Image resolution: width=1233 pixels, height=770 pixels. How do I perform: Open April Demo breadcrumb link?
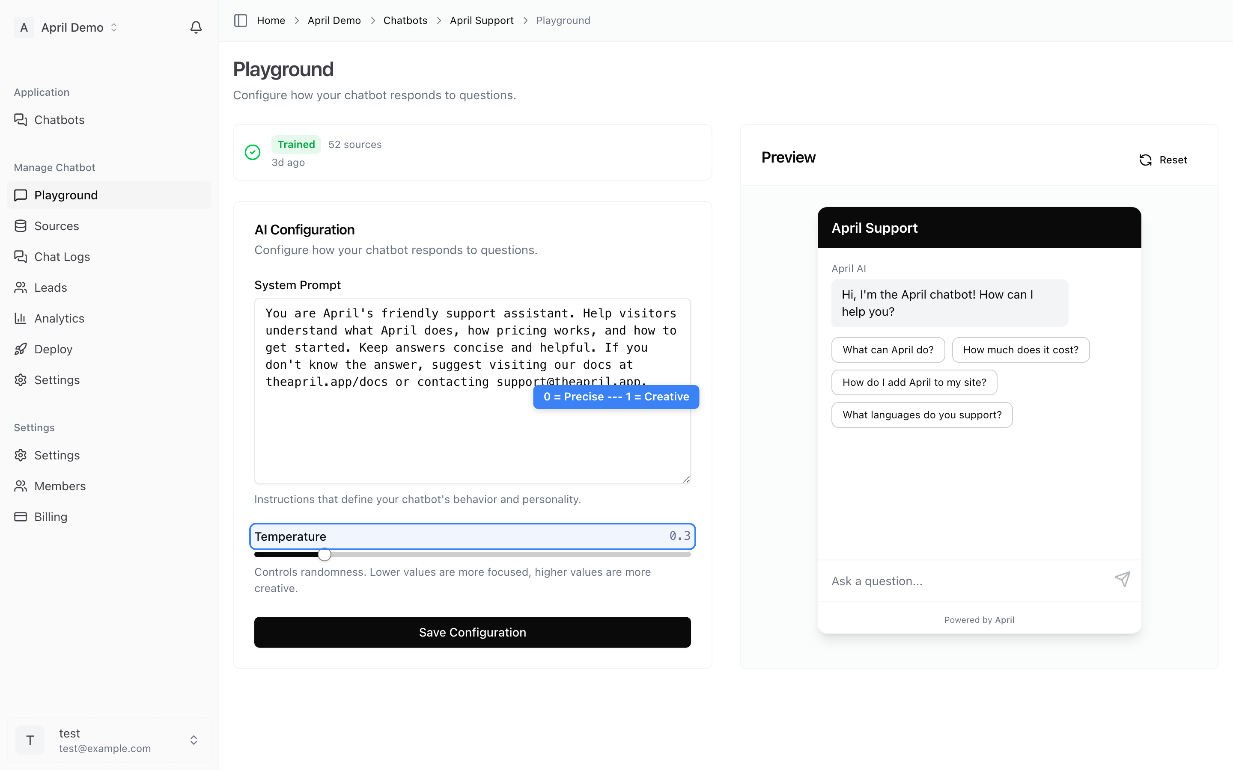tap(334, 21)
